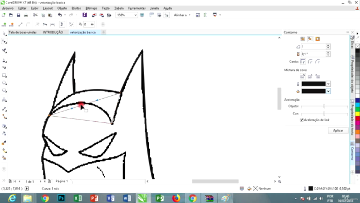This screenshot has height=203, width=360.
Task: Close the Contorno docker panel
Action: [353, 33]
